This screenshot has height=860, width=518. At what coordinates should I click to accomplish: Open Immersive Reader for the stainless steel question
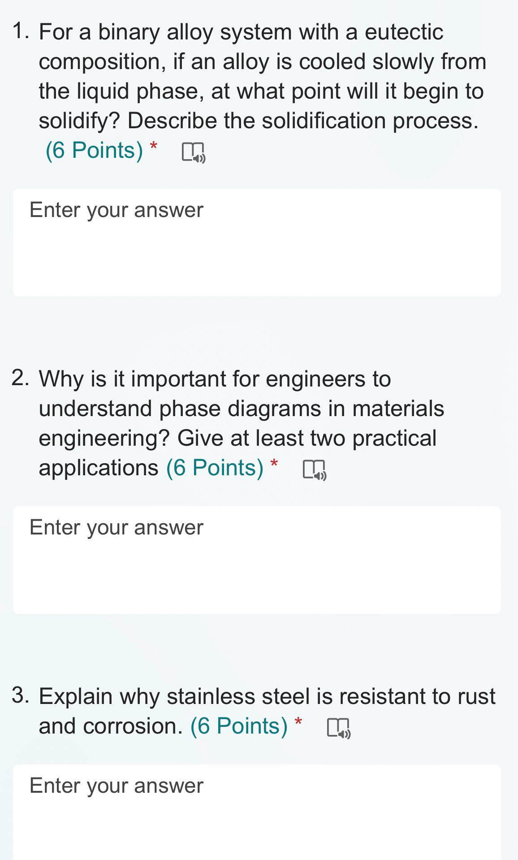[339, 728]
